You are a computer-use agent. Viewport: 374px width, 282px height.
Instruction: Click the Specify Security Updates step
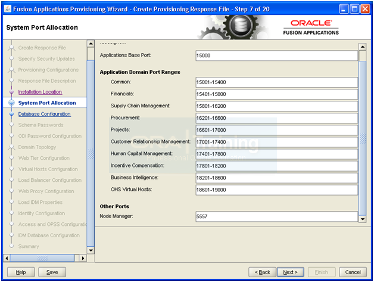46,59
